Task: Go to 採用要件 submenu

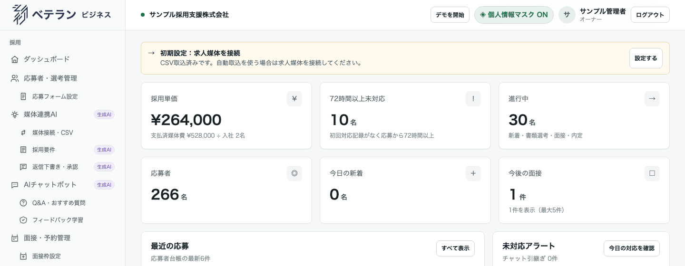Action: [x=67, y=150]
